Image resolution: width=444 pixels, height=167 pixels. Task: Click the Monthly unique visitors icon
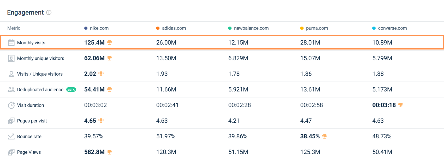pos(11,58)
